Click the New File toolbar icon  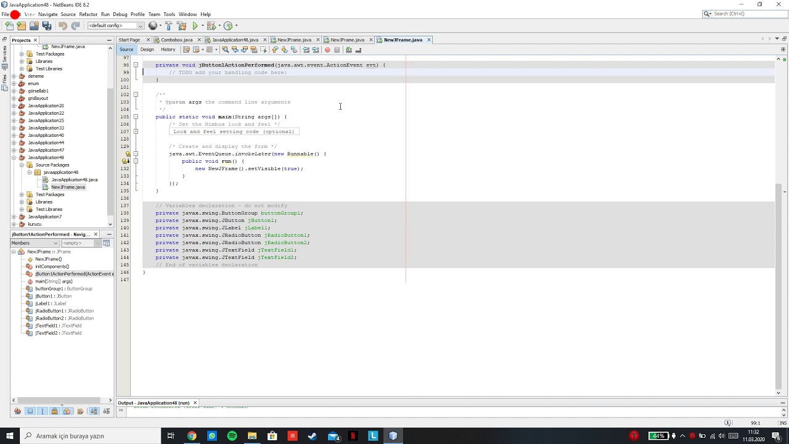[x=9, y=26]
